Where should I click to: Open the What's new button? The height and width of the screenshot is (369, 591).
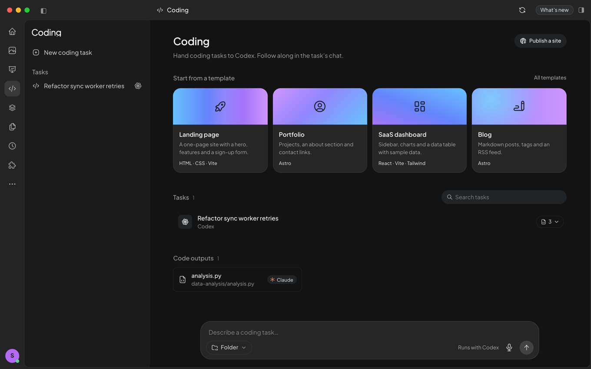click(554, 10)
